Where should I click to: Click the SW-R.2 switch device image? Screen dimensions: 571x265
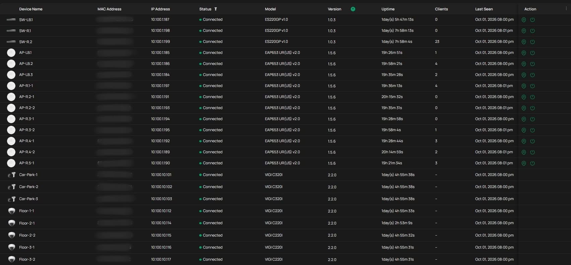pos(11,41)
